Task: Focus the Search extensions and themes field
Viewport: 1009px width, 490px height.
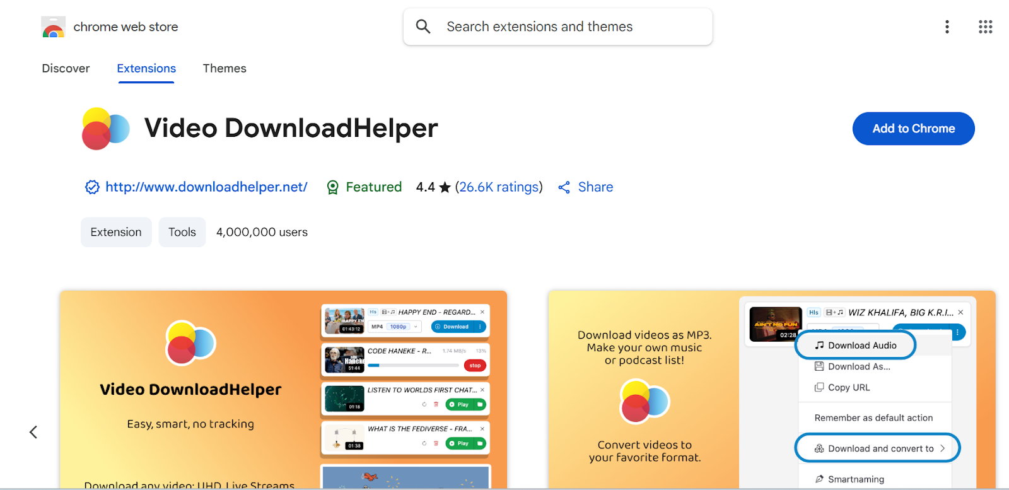Action: pos(558,26)
